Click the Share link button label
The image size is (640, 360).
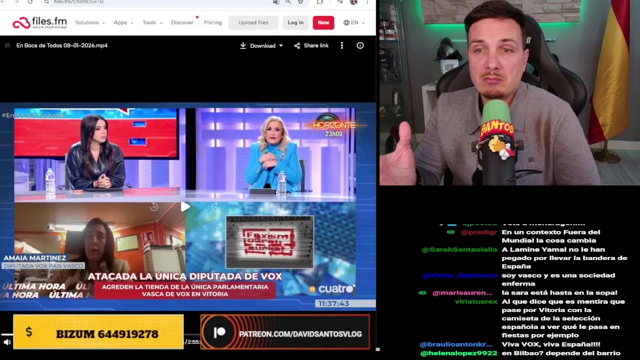pyautogui.click(x=316, y=45)
